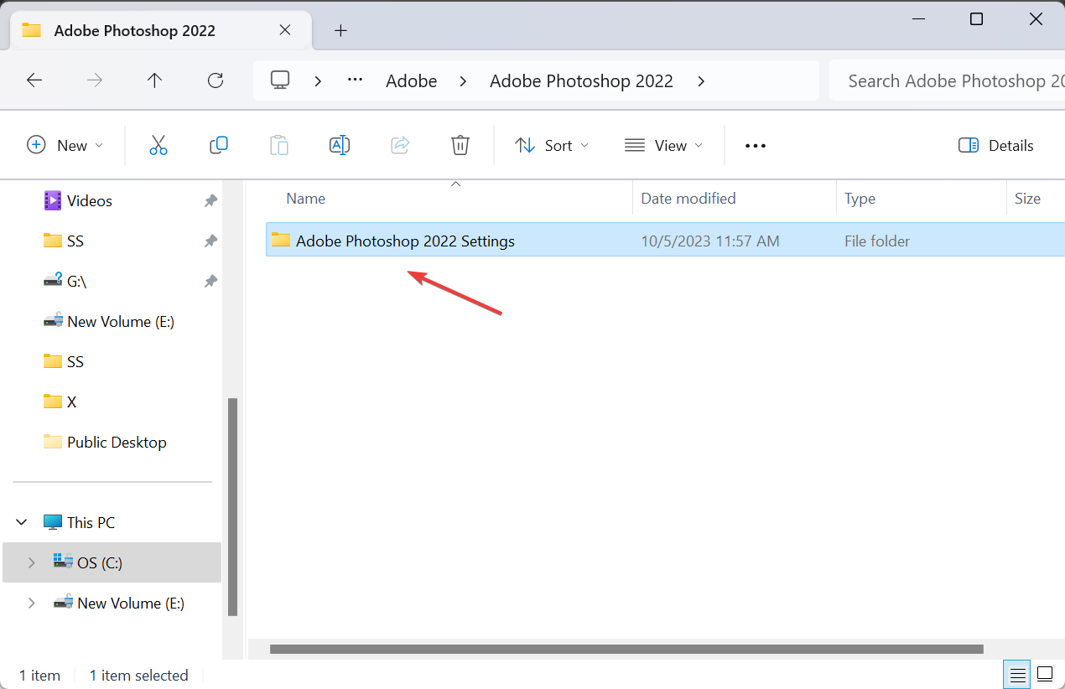Click the horizontal scrollbar in the file list

626,649
